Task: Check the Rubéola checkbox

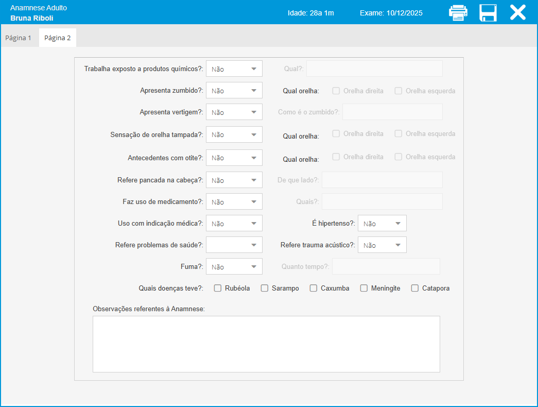Action: pos(218,289)
